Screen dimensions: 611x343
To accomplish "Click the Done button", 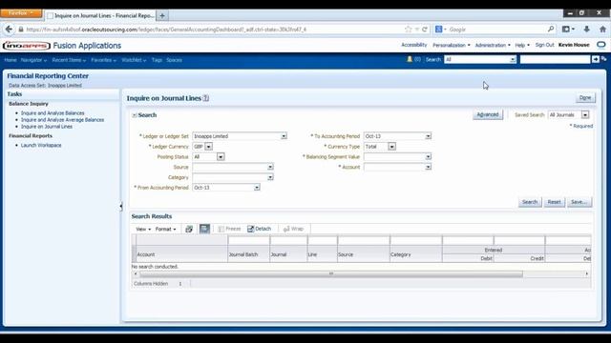I will tap(585, 98).
